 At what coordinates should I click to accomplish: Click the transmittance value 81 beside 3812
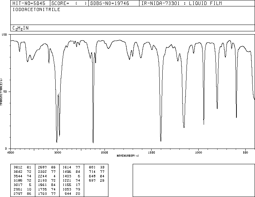pyautogui.click(x=29, y=167)
